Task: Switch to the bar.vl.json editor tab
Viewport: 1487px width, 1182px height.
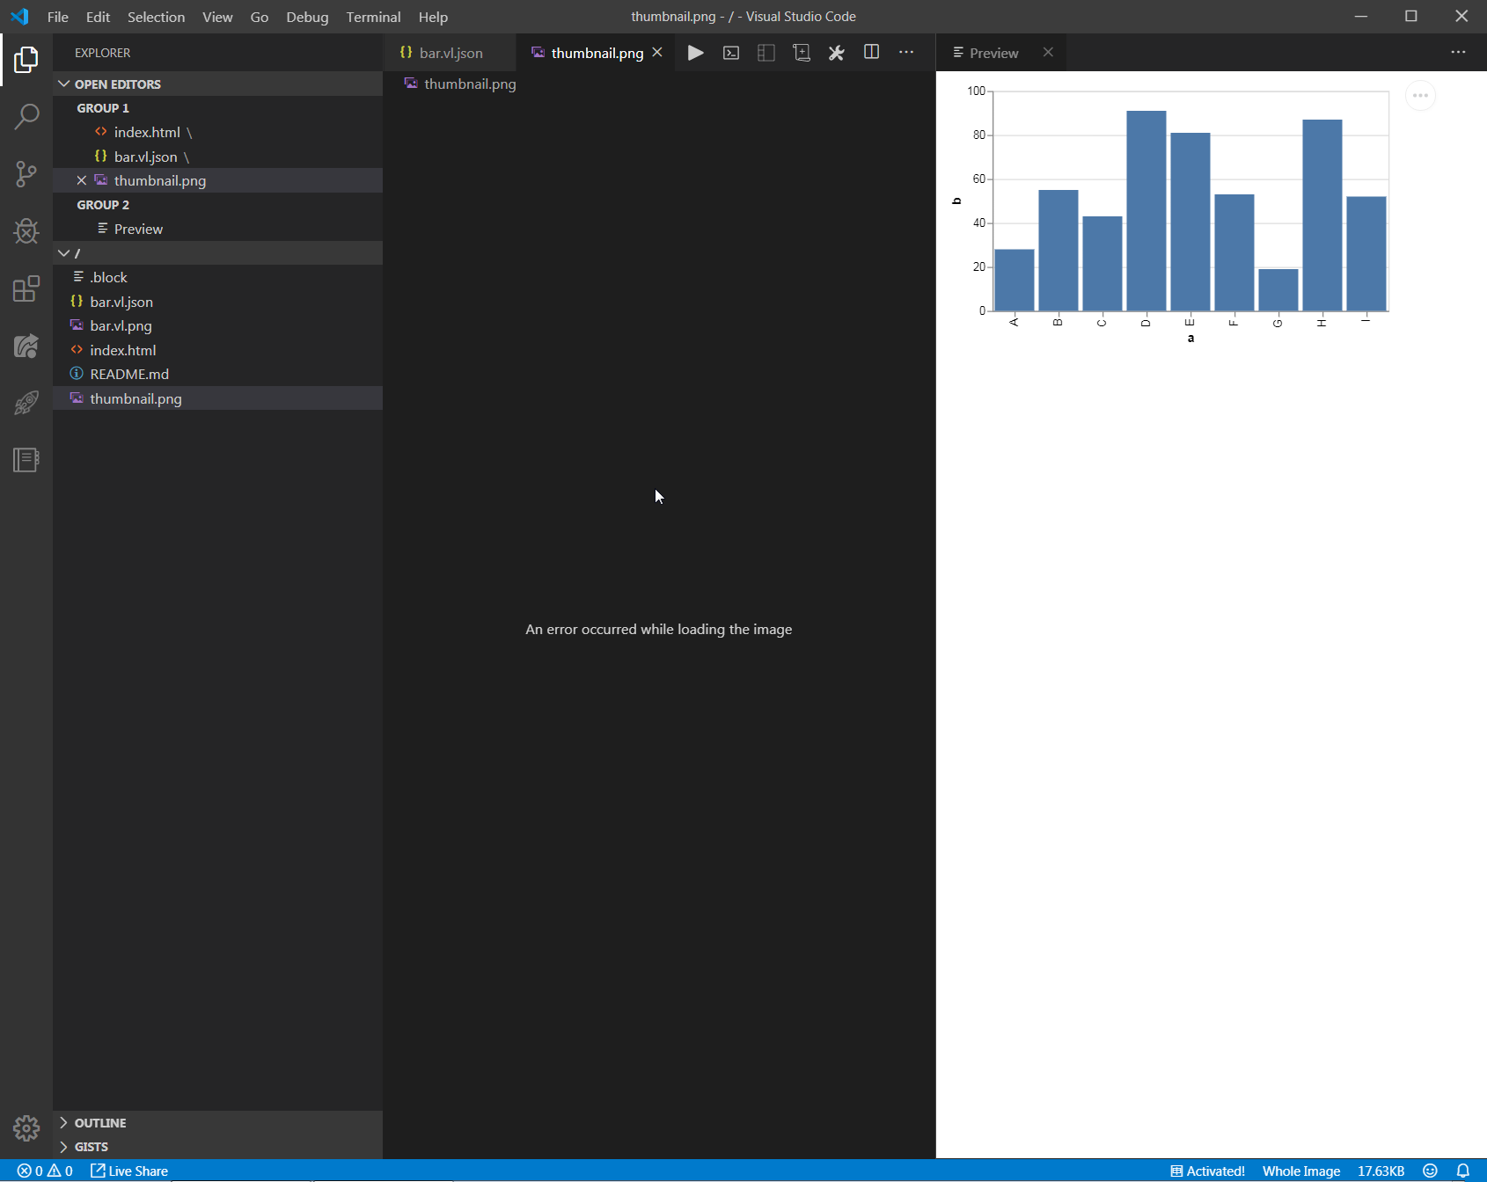Action: click(x=450, y=53)
